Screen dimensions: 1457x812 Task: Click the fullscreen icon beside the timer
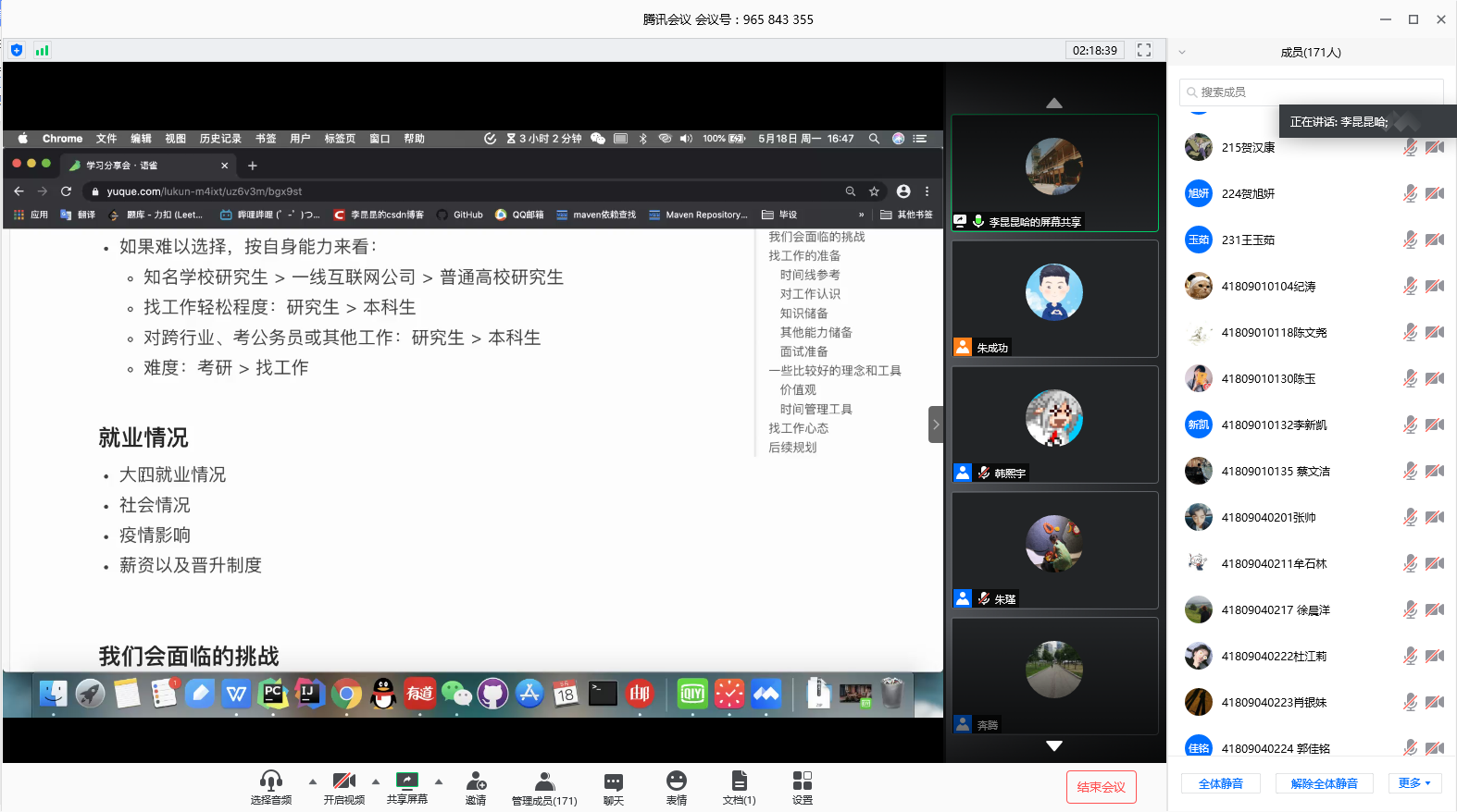1144,50
